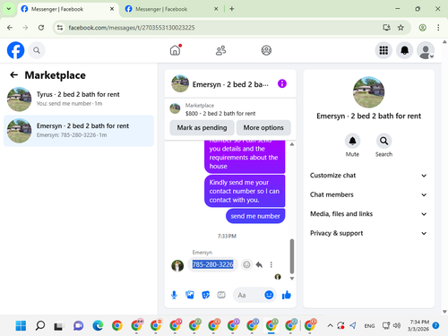Open the Chrome tab search dropdown

pos(9,9)
